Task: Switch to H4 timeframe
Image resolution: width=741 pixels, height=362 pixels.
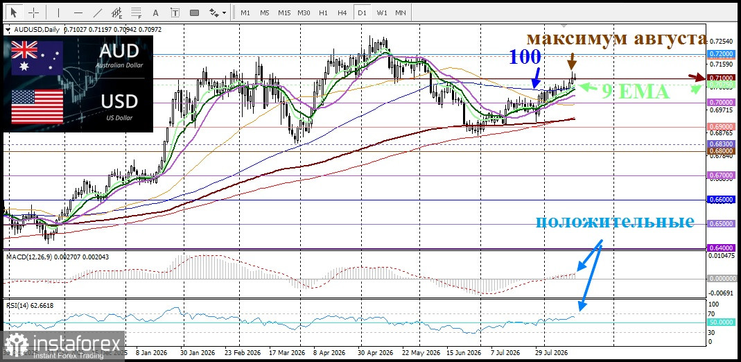Action: tap(342, 12)
